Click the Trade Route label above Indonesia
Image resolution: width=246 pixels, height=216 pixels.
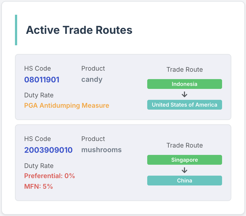click(184, 70)
